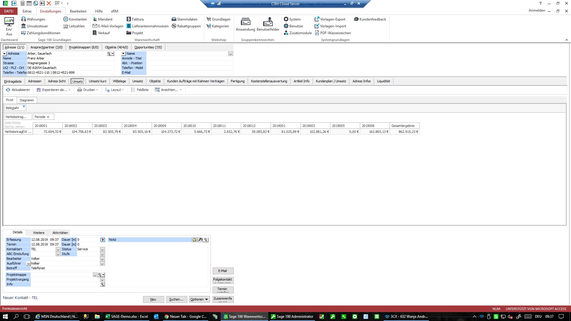
Task: Click the Folgekontakt follow-up icon
Action: tap(223, 280)
